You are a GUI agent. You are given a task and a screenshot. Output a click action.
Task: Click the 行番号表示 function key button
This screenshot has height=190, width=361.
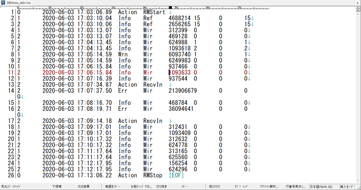(295, 187)
